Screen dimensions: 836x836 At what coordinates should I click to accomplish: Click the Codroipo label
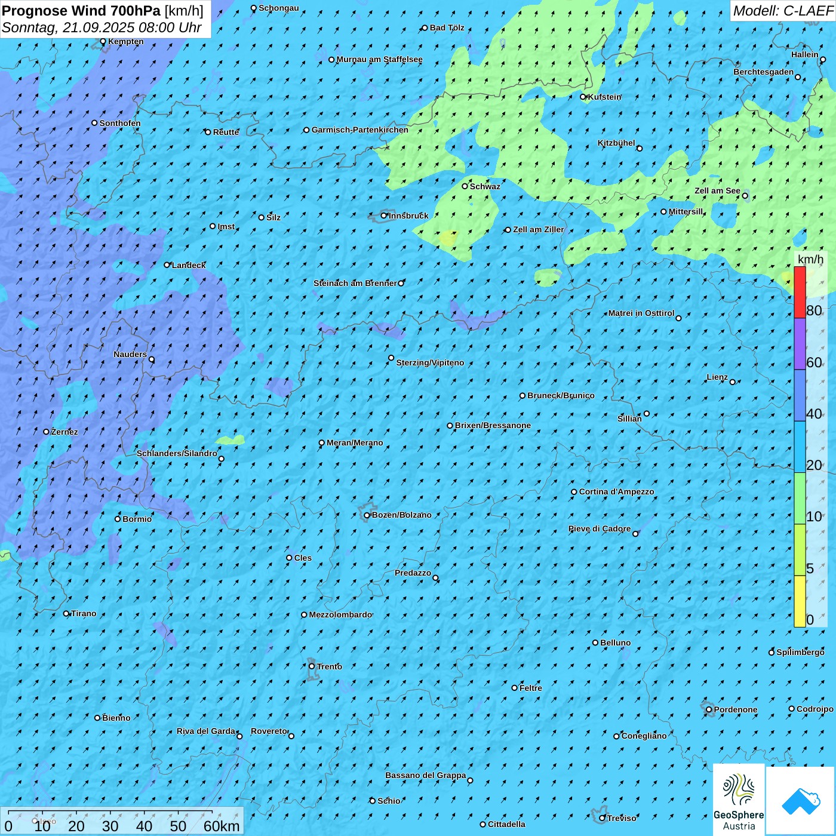click(x=815, y=709)
